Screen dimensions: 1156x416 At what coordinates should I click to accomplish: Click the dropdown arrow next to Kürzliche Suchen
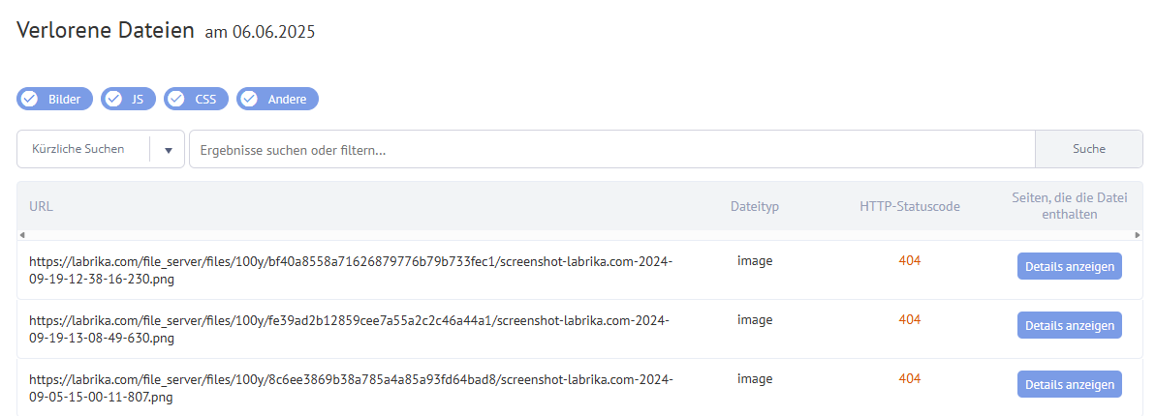pos(168,150)
